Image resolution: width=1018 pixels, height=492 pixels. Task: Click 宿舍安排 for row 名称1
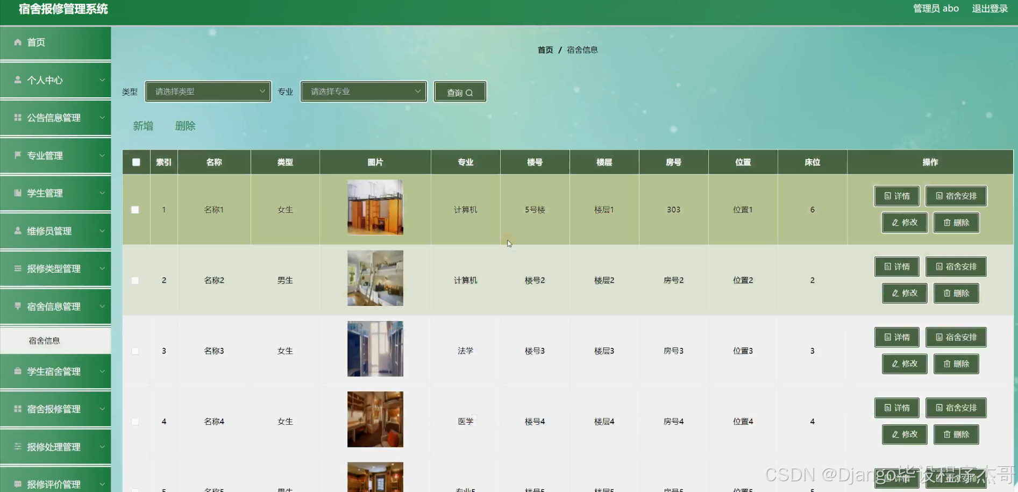click(x=956, y=196)
